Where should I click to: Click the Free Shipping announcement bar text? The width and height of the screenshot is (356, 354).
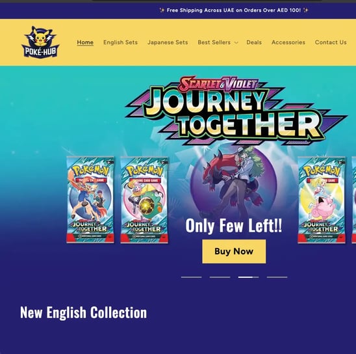pos(234,10)
